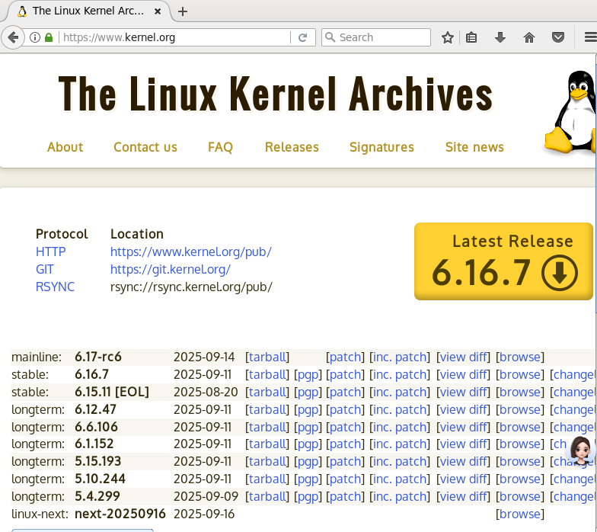The image size is (597, 532).
Task: Click the download arrow on Latest Release
Action: [x=559, y=273]
